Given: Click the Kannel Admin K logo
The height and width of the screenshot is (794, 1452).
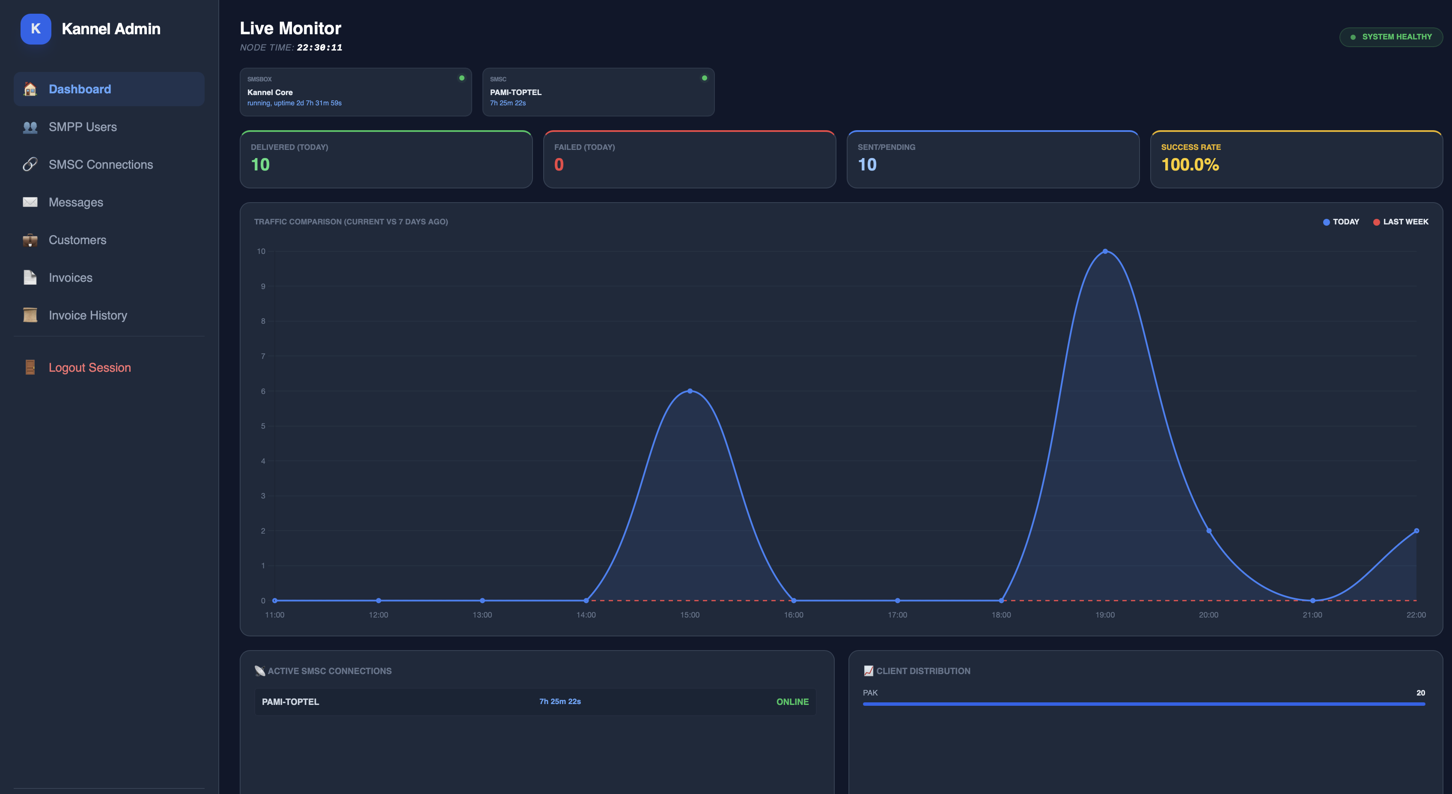Looking at the screenshot, I should (36, 29).
